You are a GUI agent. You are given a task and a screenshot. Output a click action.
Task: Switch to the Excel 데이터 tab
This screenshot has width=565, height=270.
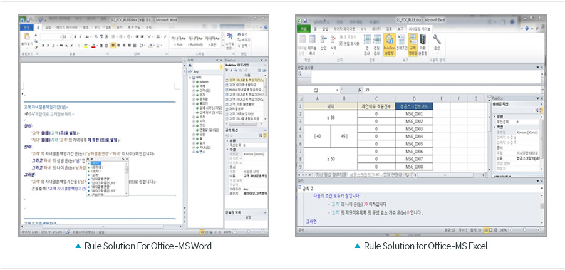click(x=376, y=28)
